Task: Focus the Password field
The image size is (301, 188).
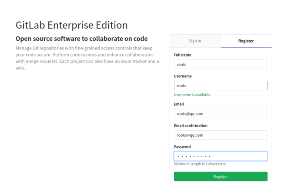Action: point(221,156)
